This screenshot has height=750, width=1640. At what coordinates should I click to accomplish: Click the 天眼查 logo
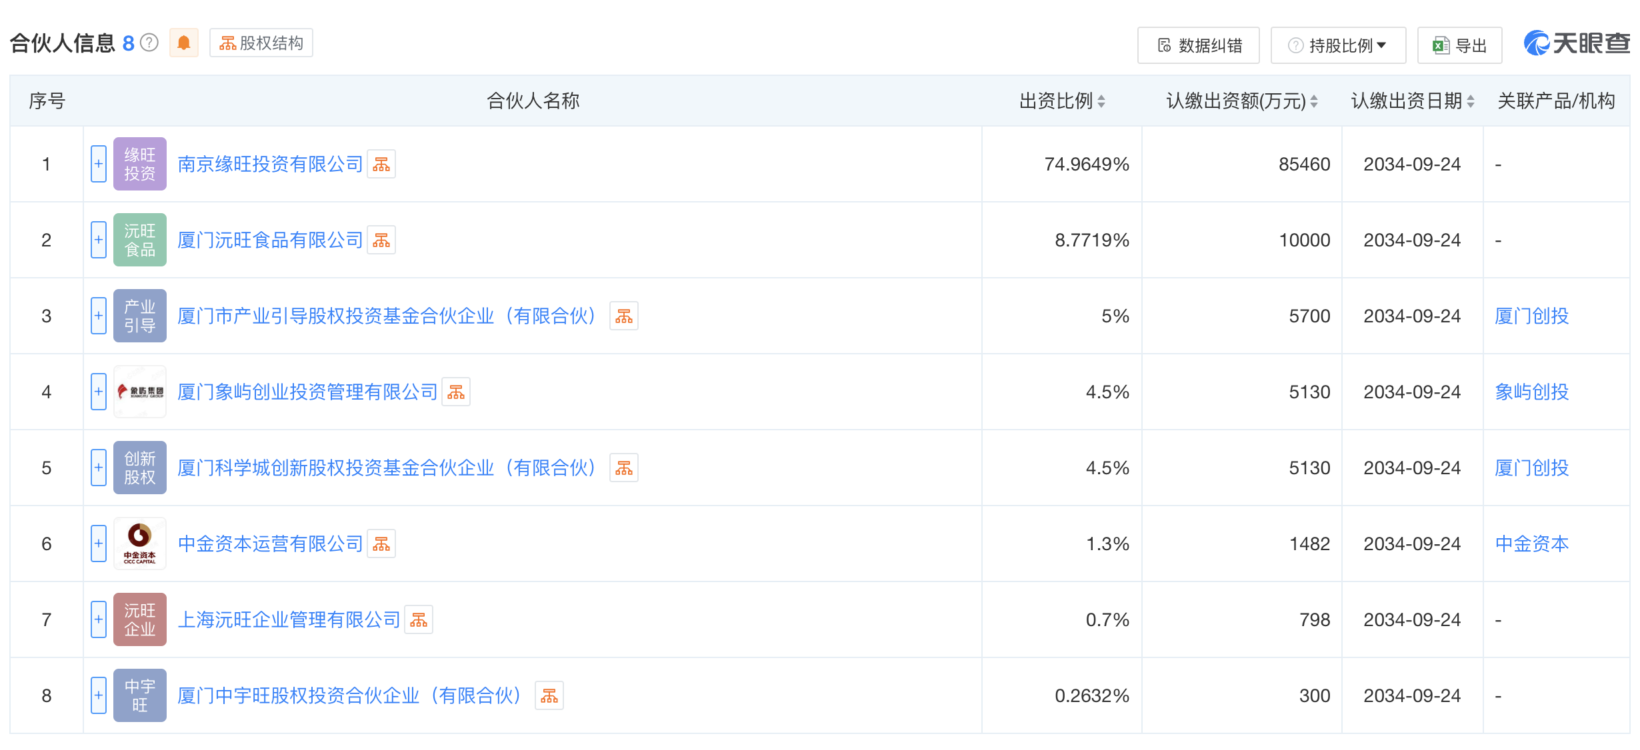(1577, 43)
